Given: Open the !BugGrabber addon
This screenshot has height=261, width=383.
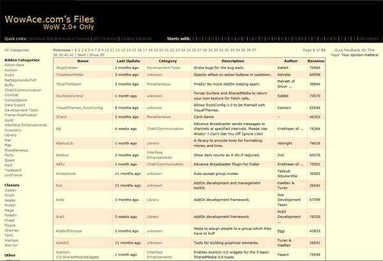Looking at the screenshot, I should [x=67, y=68].
